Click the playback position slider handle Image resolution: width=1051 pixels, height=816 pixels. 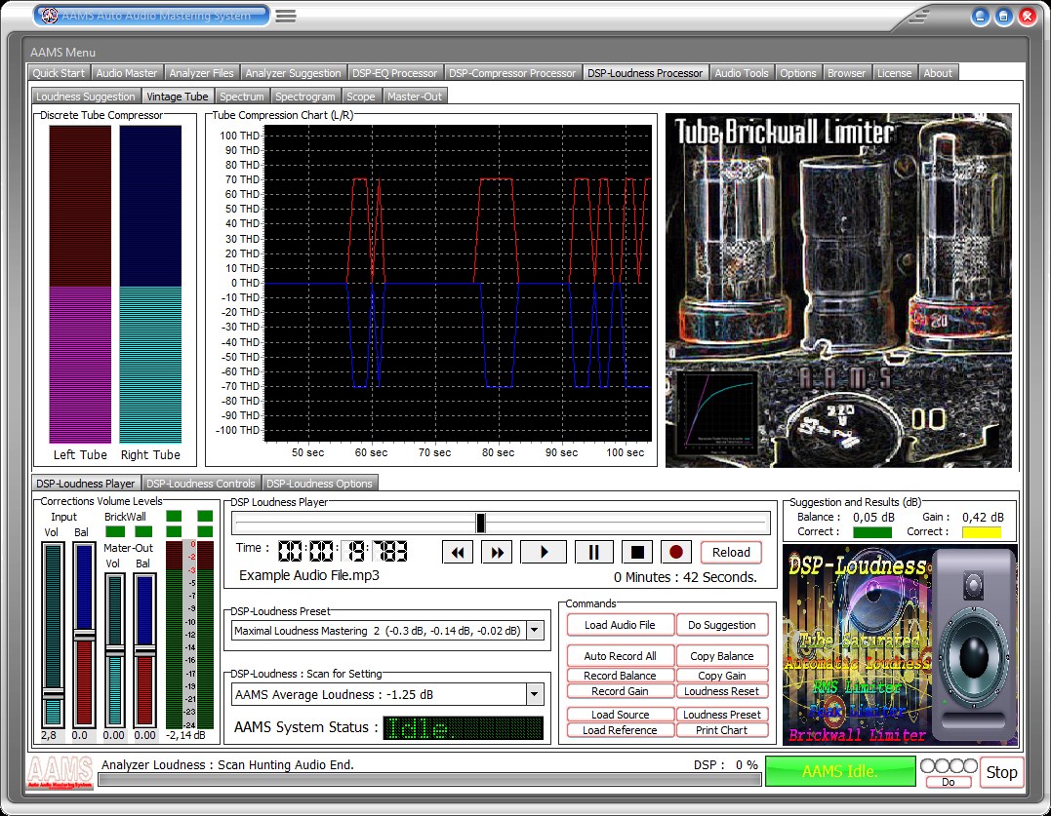point(480,523)
